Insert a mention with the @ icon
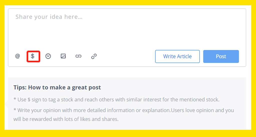This screenshot has width=256, height=137. click(x=18, y=56)
